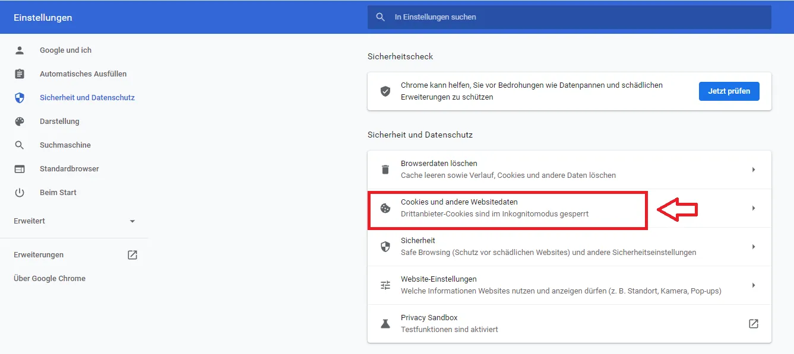Click the magnifier icon beside Suchmaschine
794x354 pixels.
[x=20, y=145]
